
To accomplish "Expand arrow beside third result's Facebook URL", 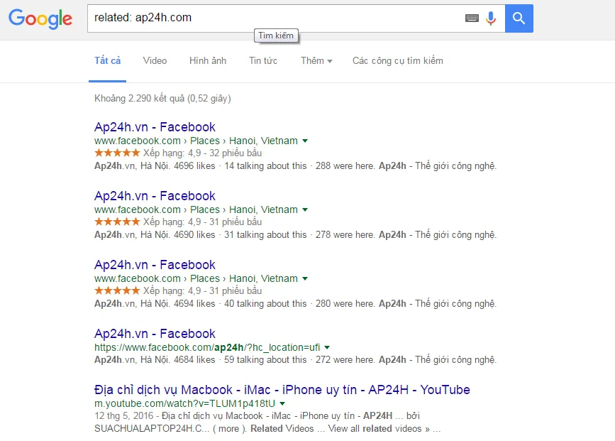I will click(305, 279).
